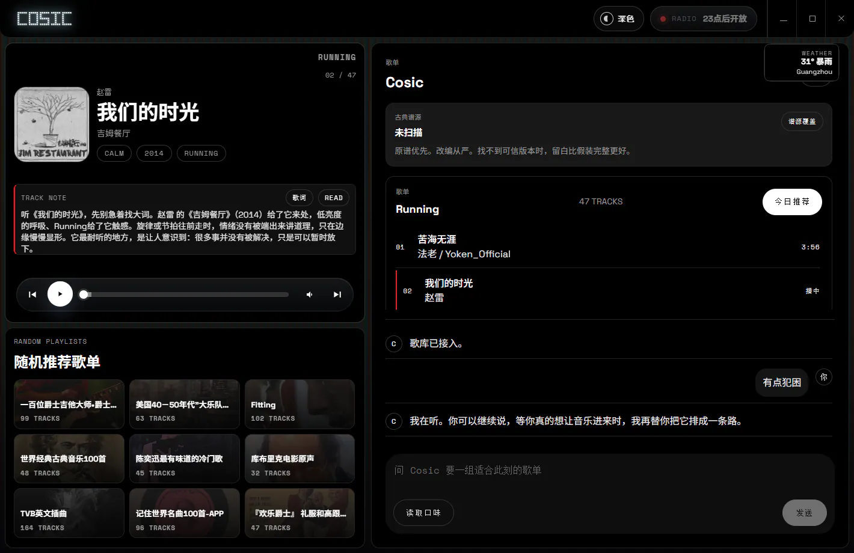Viewport: 854px width, 553px height.
Task: Click the COSIC logo
Action: click(45, 19)
